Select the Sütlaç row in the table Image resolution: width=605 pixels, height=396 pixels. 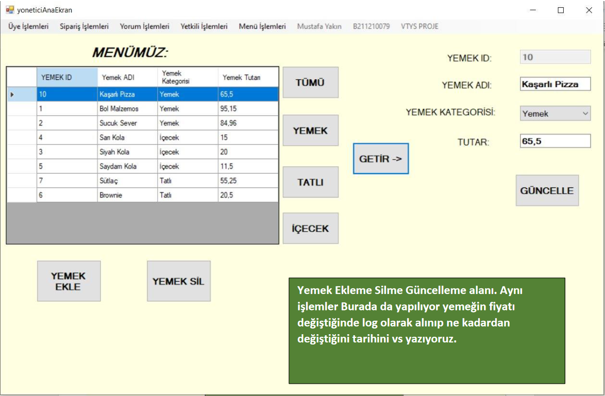click(x=127, y=181)
